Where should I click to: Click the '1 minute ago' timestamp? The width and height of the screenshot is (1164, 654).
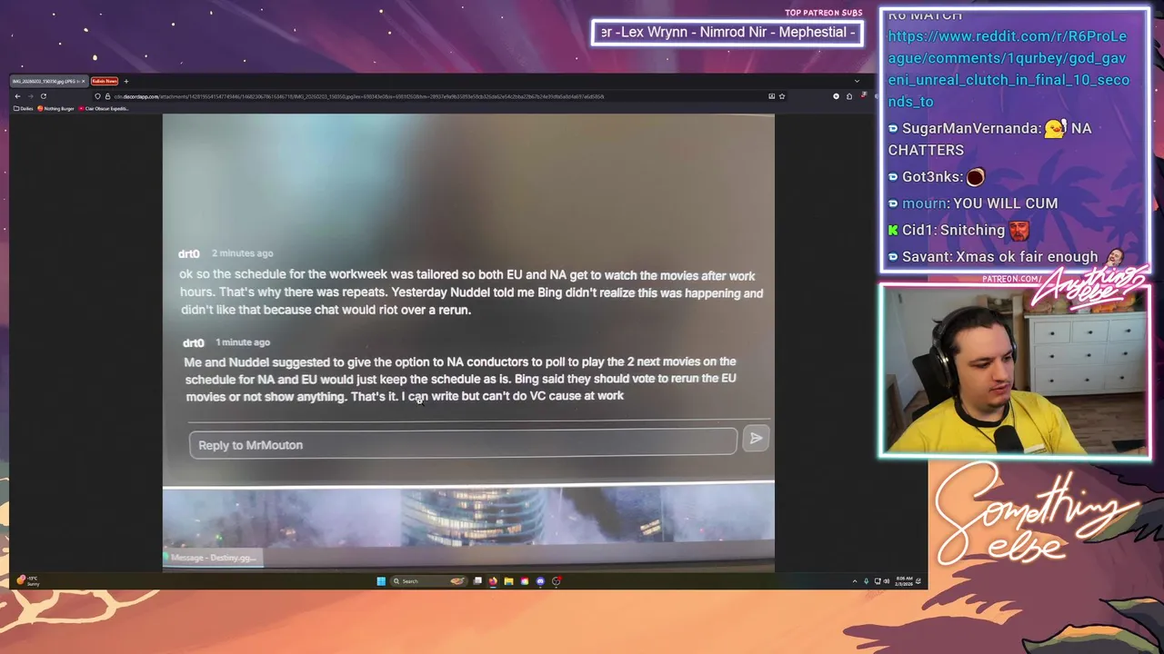point(243,342)
